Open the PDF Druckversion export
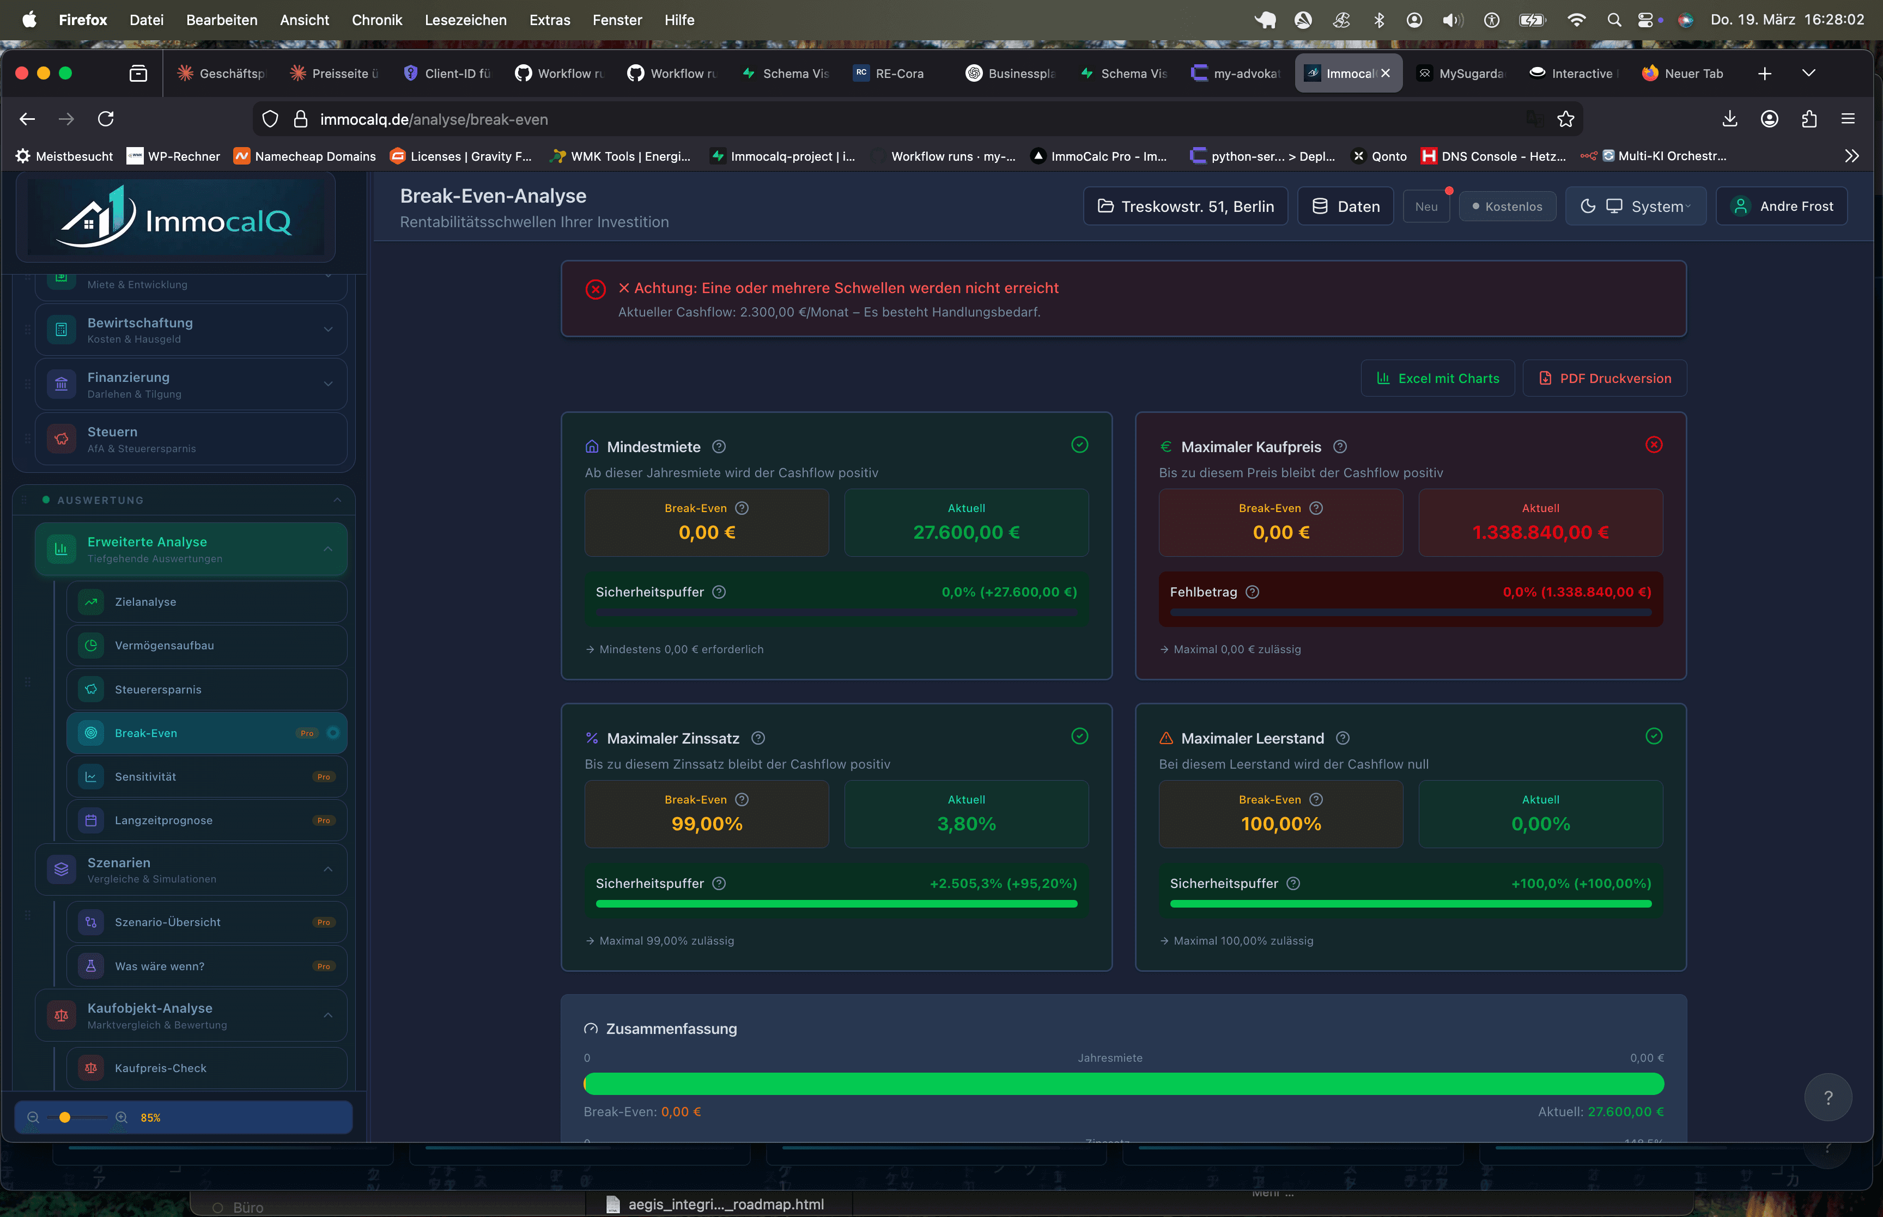 coord(1605,379)
